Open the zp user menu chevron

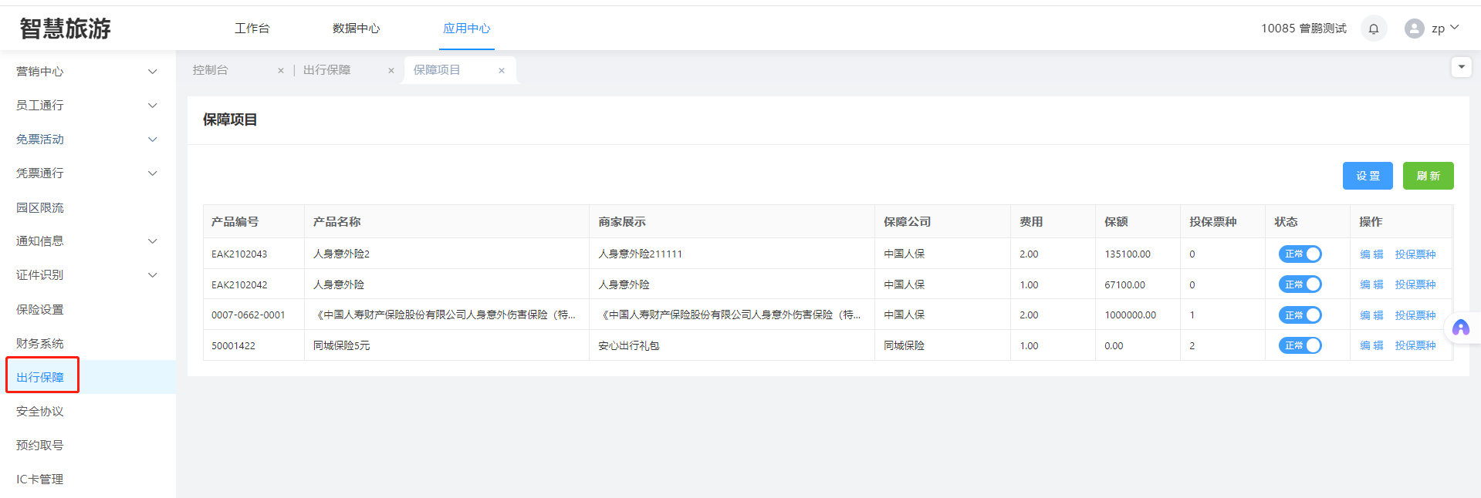click(x=1455, y=28)
